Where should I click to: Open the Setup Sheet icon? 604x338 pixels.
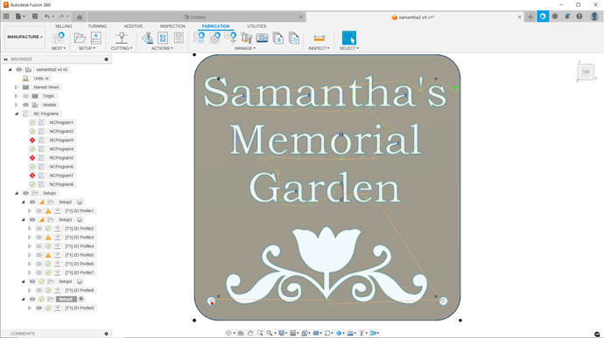click(179, 38)
